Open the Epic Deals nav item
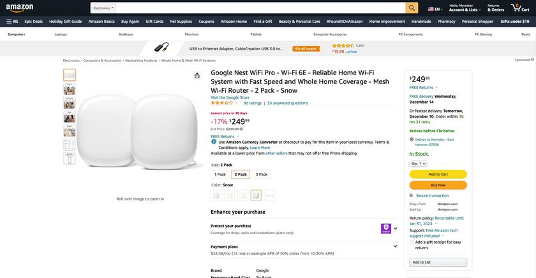536x278 pixels. [x=34, y=21]
